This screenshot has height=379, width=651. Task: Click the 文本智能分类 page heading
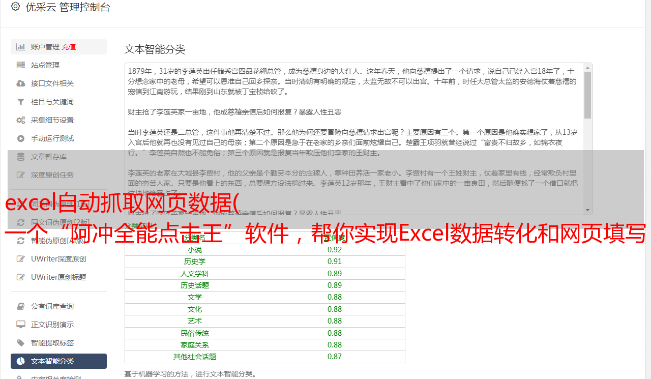[x=155, y=49]
